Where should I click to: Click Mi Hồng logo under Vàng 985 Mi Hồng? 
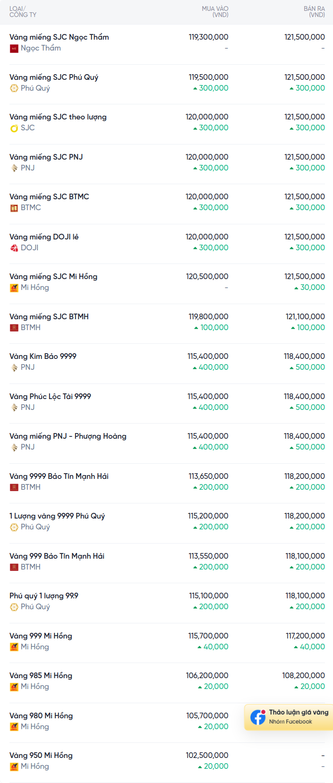[14, 687]
